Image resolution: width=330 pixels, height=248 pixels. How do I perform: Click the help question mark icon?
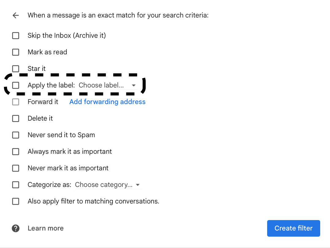[15, 228]
